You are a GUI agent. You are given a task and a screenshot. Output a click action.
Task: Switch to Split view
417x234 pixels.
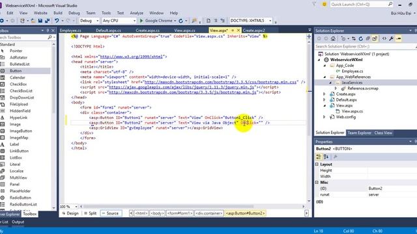tap(90, 213)
